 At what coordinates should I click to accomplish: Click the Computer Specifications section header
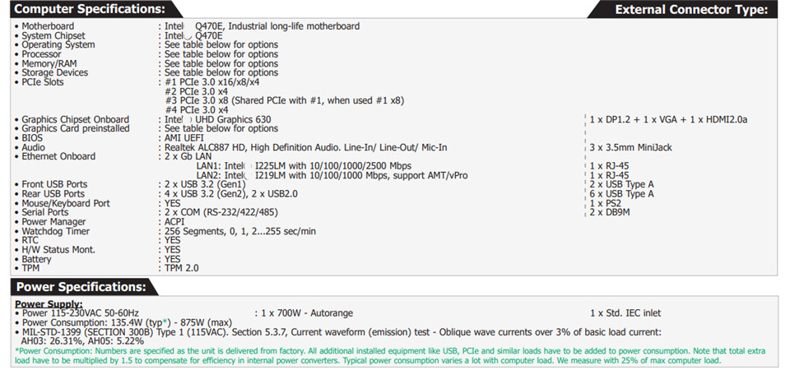click(x=88, y=10)
